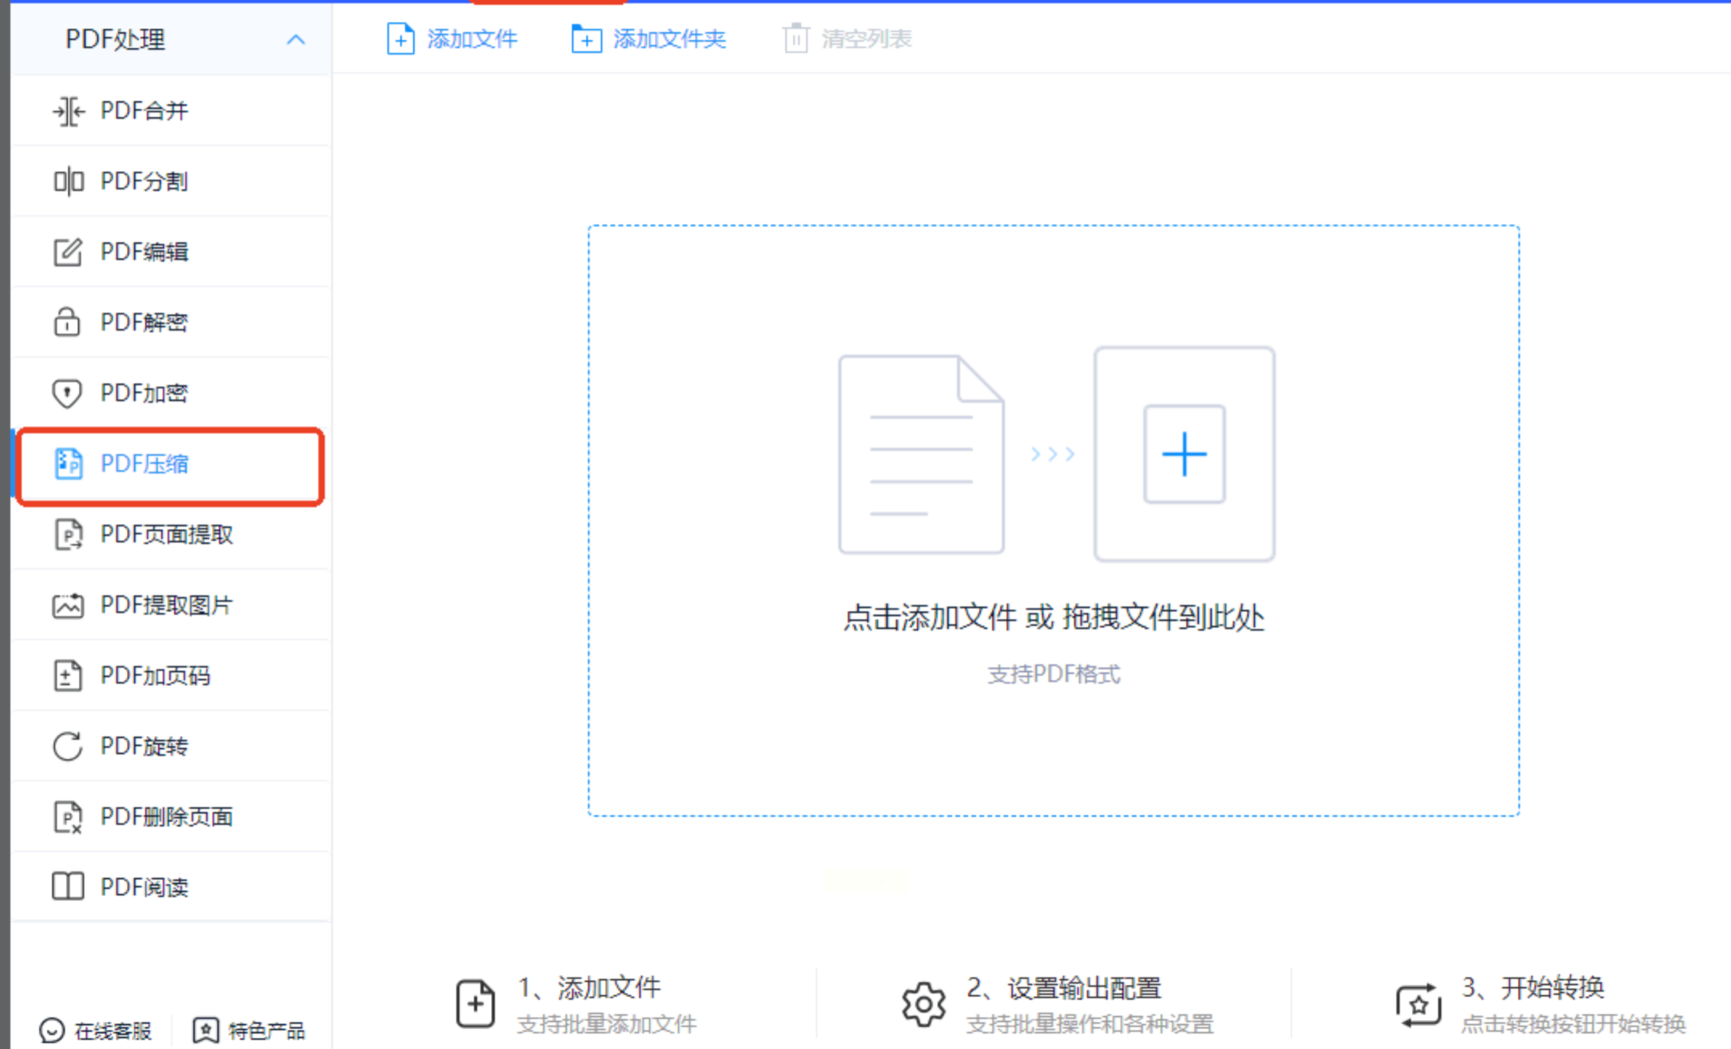
Task: Click the PDF加密 shield icon
Action: coord(67,393)
